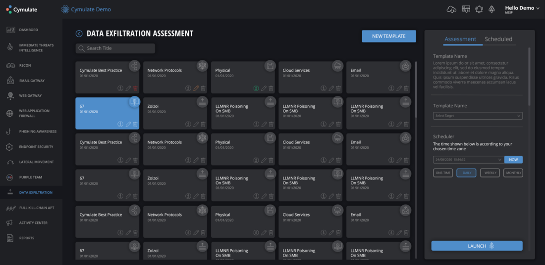The height and width of the screenshot is (265, 545).
Task: Click the monitor icon on highlighted 67 card
Action: [134, 102]
